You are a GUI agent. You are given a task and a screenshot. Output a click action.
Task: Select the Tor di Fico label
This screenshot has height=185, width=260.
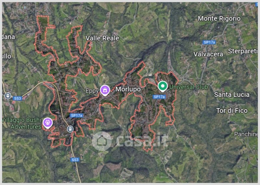(232, 110)
